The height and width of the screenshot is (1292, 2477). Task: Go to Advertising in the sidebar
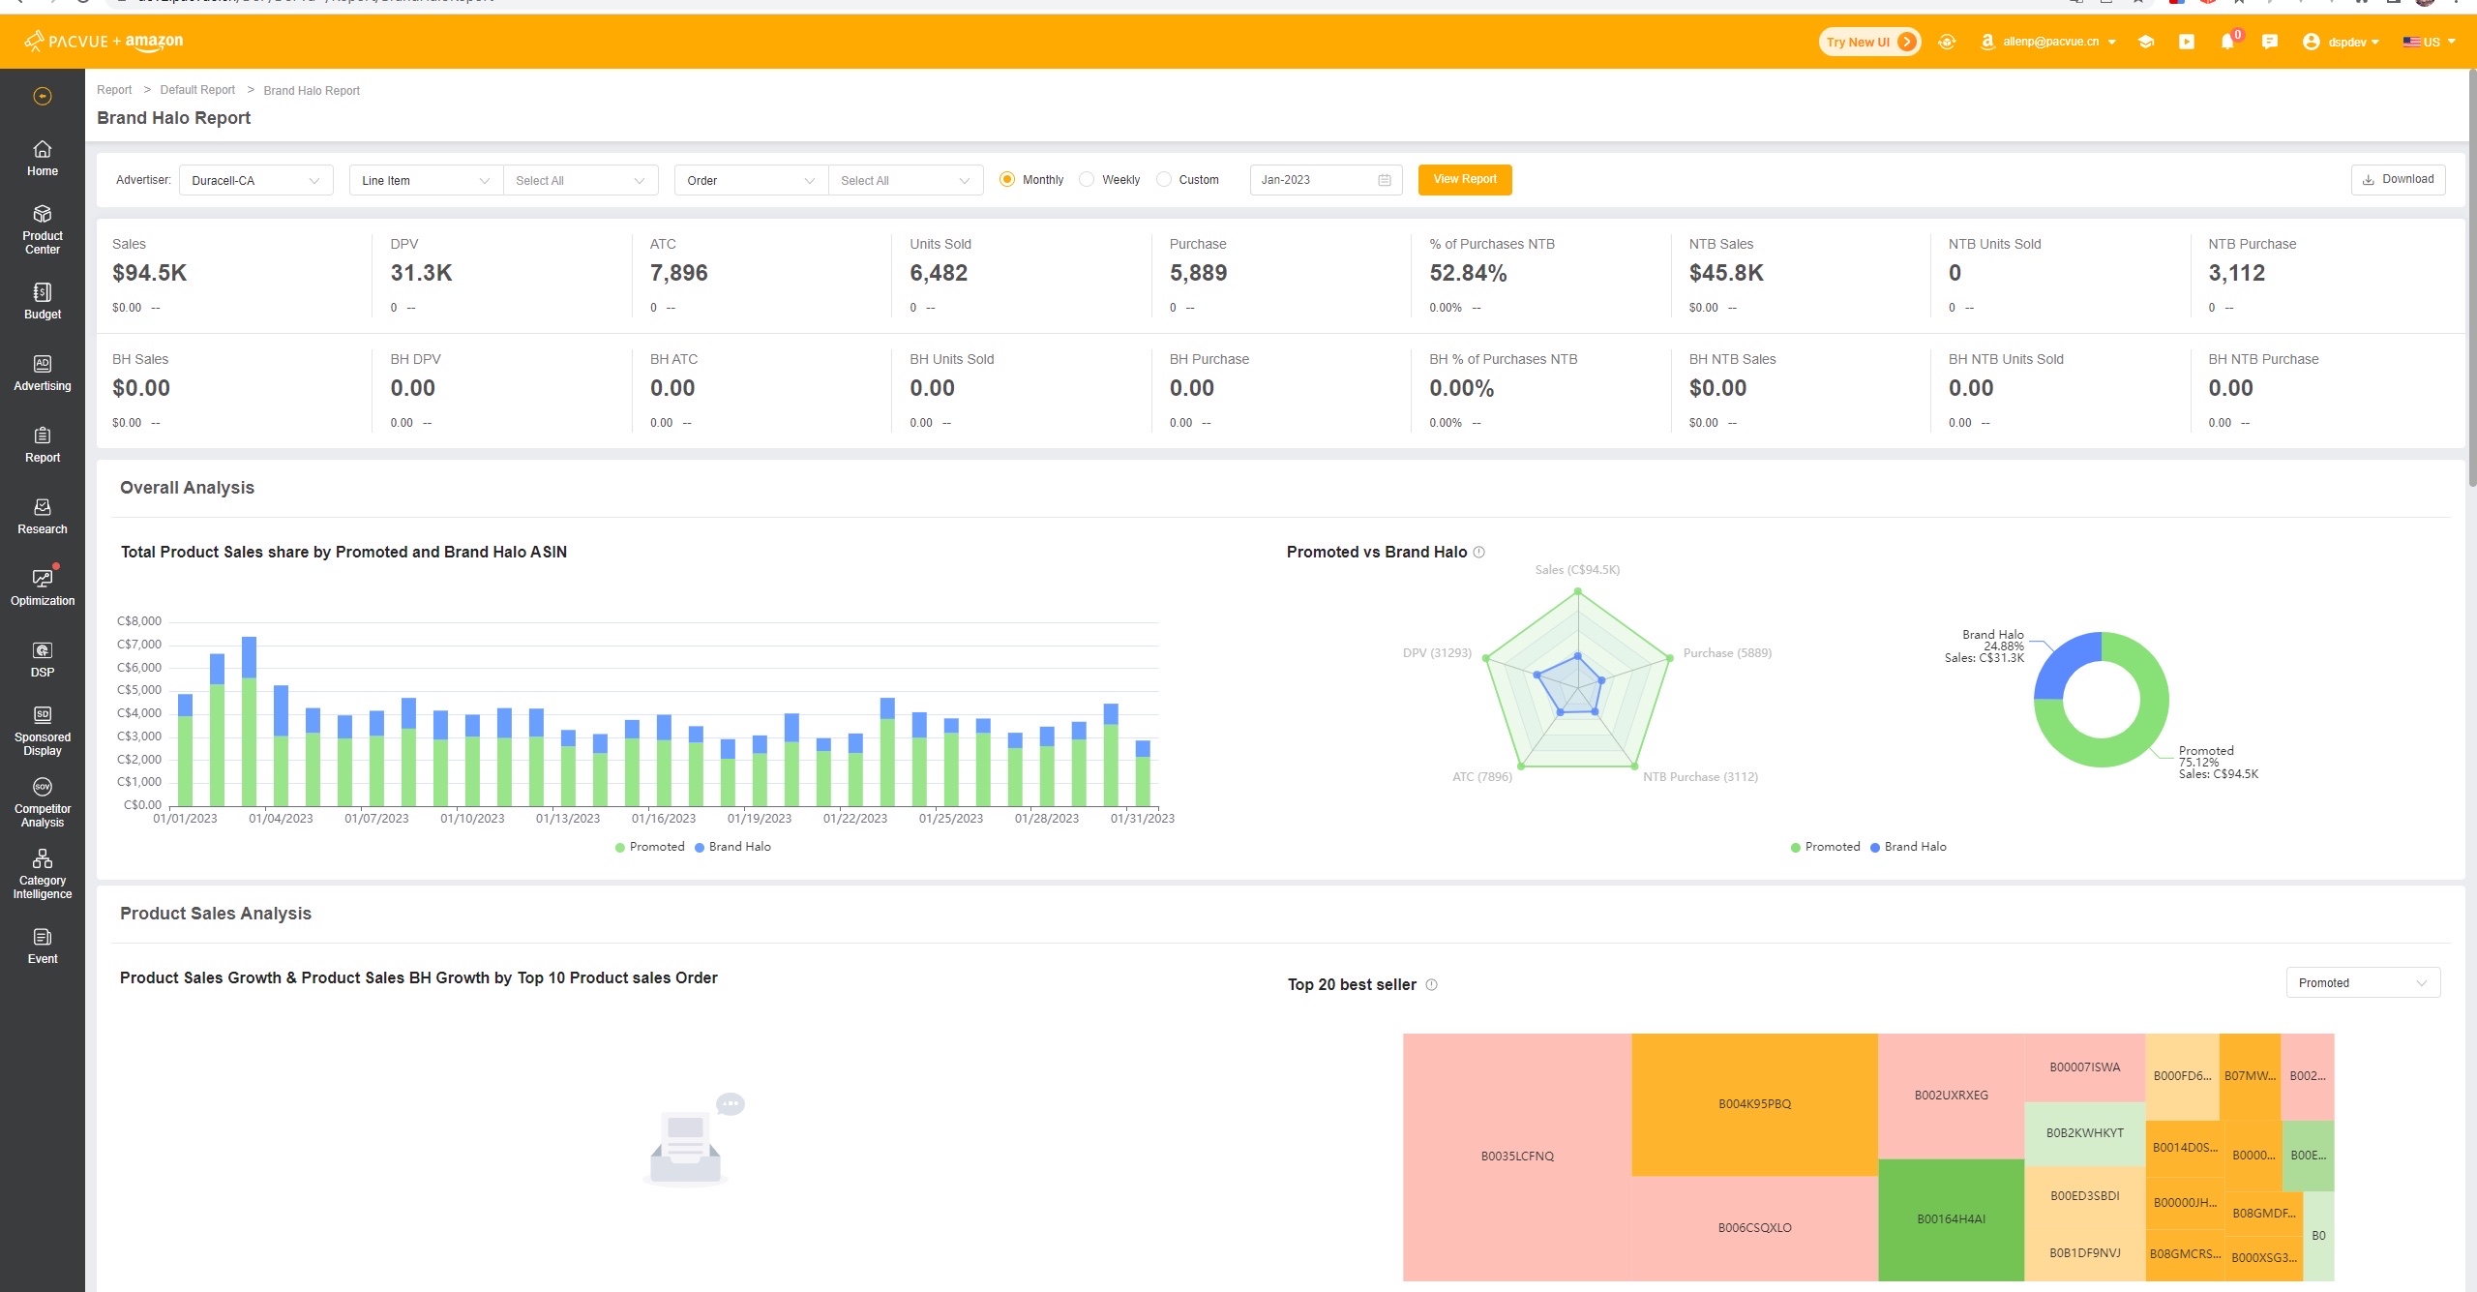tap(43, 373)
